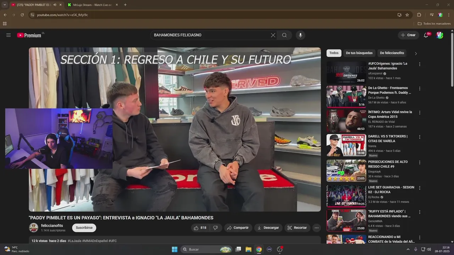Click the Descargar download button
The image size is (454, 255).
pos(268,228)
